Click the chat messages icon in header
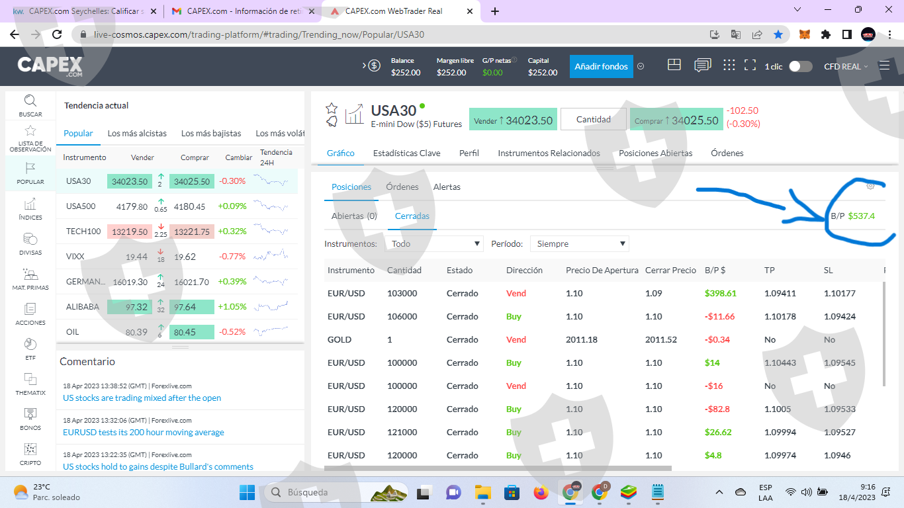Image resolution: width=904 pixels, height=508 pixels. tap(702, 65)
